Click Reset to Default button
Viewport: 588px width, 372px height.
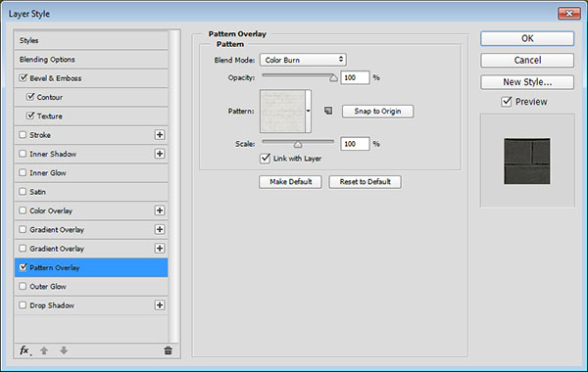tap(366, 182)
